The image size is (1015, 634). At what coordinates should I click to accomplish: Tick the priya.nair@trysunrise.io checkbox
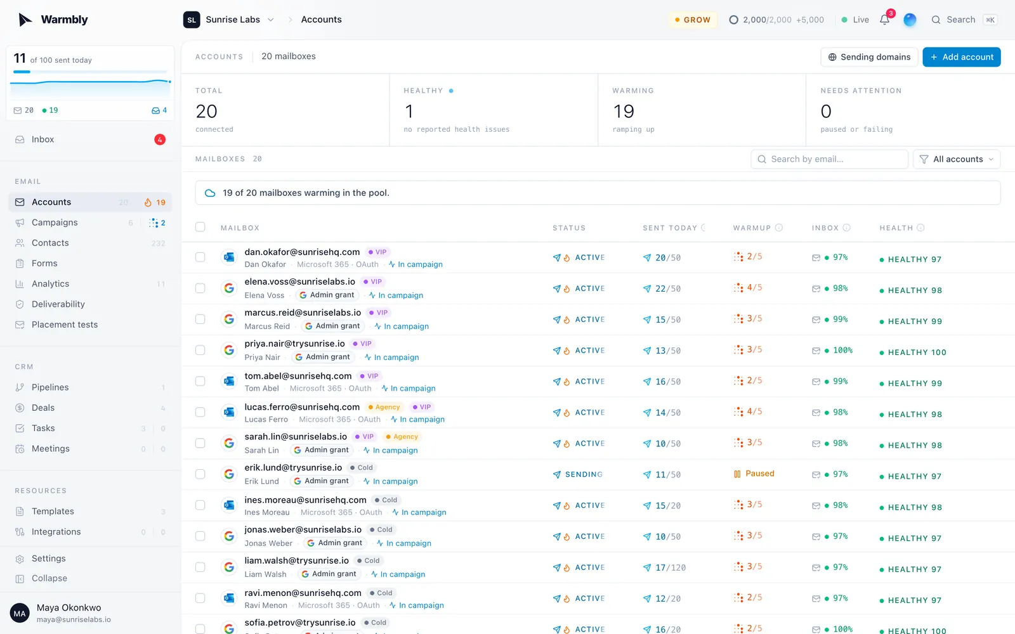tap(200, 351)
